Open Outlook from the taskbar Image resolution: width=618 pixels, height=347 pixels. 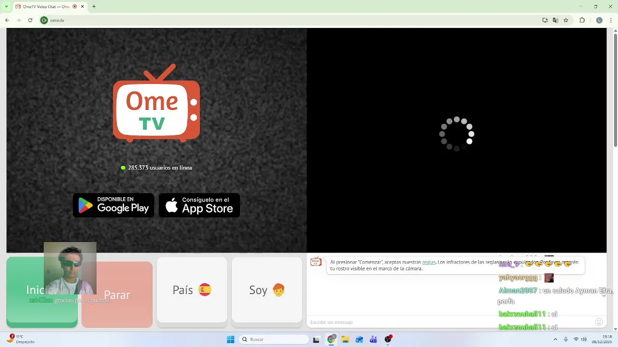coord(359,339)
